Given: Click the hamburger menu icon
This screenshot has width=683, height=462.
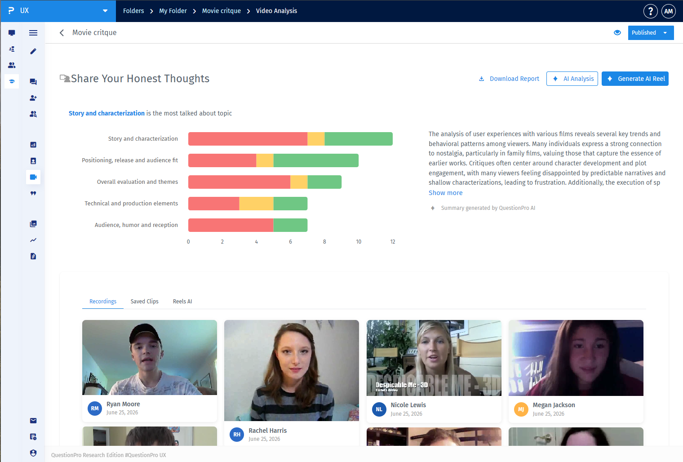Looking at the screenshot, I should (x=33, y=33).
